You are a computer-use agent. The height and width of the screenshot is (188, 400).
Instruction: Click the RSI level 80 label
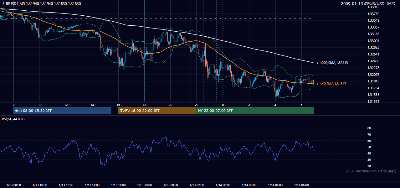(369, 128)
